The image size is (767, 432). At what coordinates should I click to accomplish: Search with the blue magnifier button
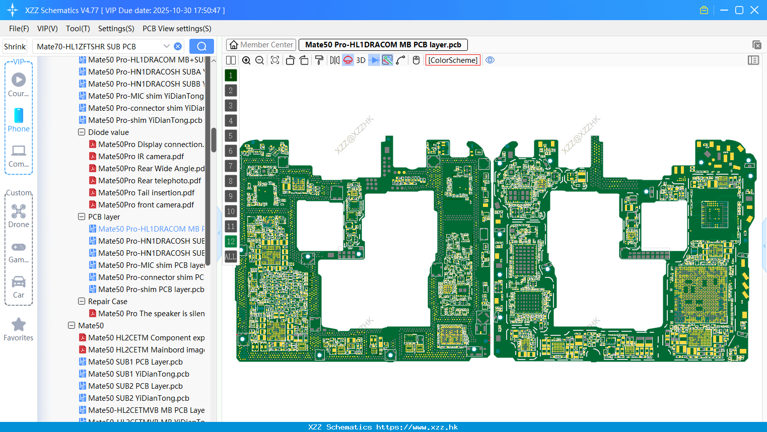(201, 46)
